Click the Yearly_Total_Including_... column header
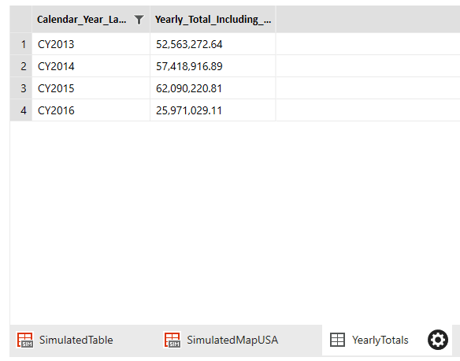Viewport: 460px width, 361px height. tap(213, 20)
